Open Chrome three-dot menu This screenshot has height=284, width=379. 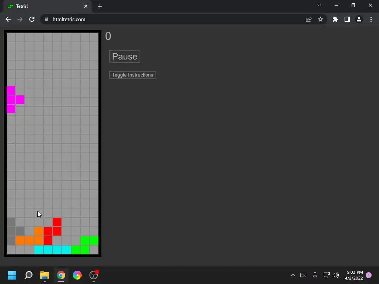(x=371, y=19)
